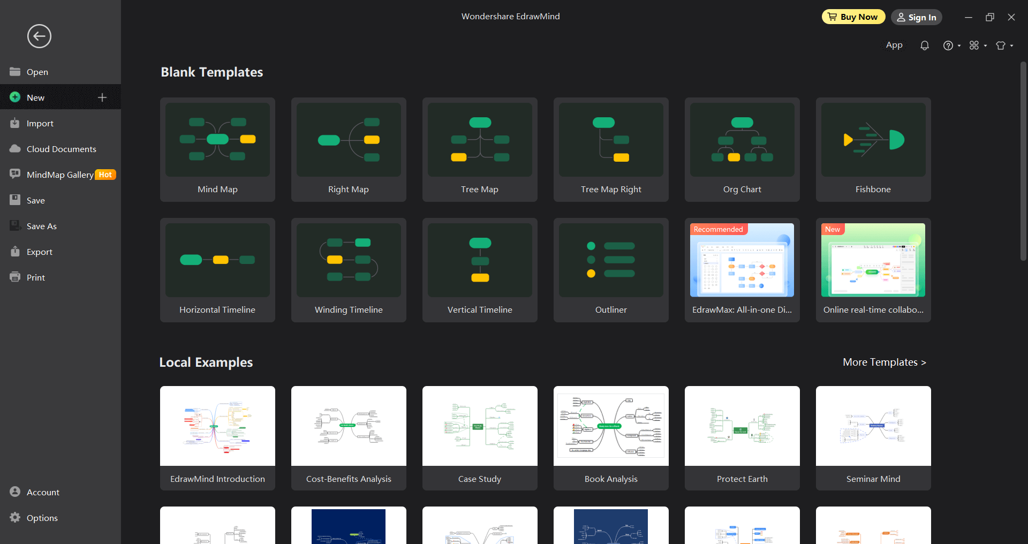Viewport: 1028px width, 544px height.
Task: Open the recommended EdrawMax card
Action: pyautogui.click(x=742, y=270)
